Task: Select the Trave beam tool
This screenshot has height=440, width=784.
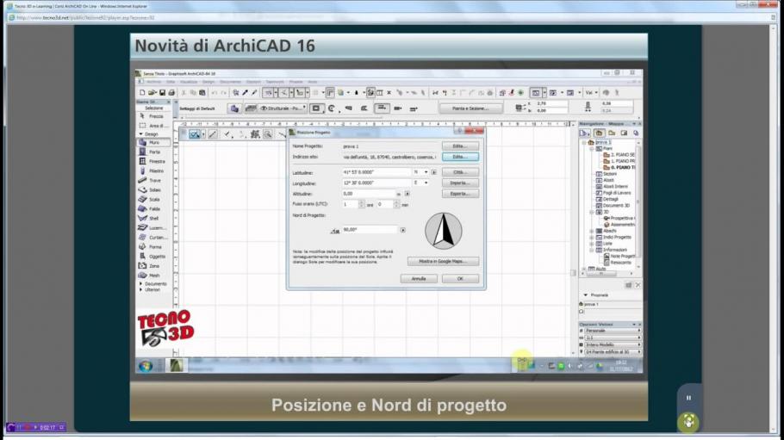Action: [x=153, y=181]
